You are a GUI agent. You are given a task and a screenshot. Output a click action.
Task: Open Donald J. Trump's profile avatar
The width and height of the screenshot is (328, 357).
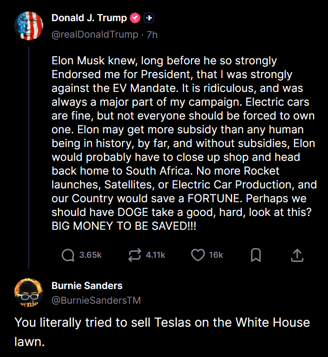[29, 26]
